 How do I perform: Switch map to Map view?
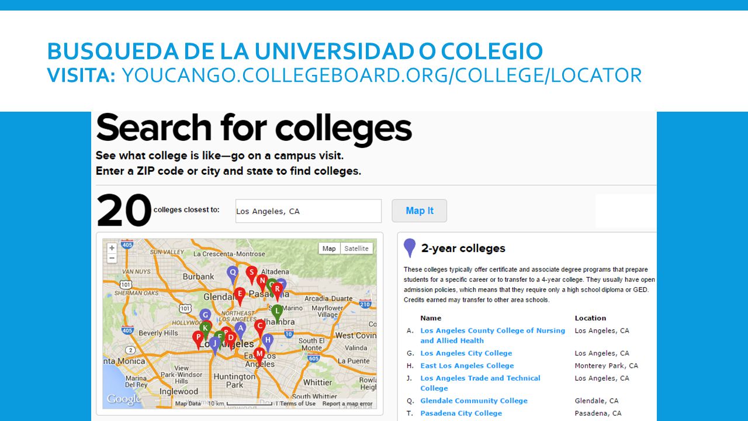(x=329, y=249)
